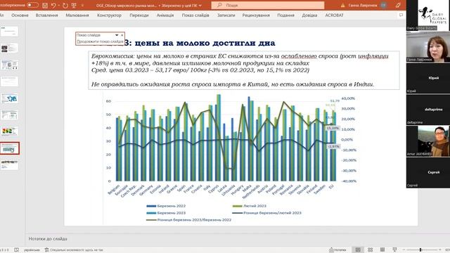Open the Подання ribbon tab
This screenshot has height=253, width=450.
(286, 15)
